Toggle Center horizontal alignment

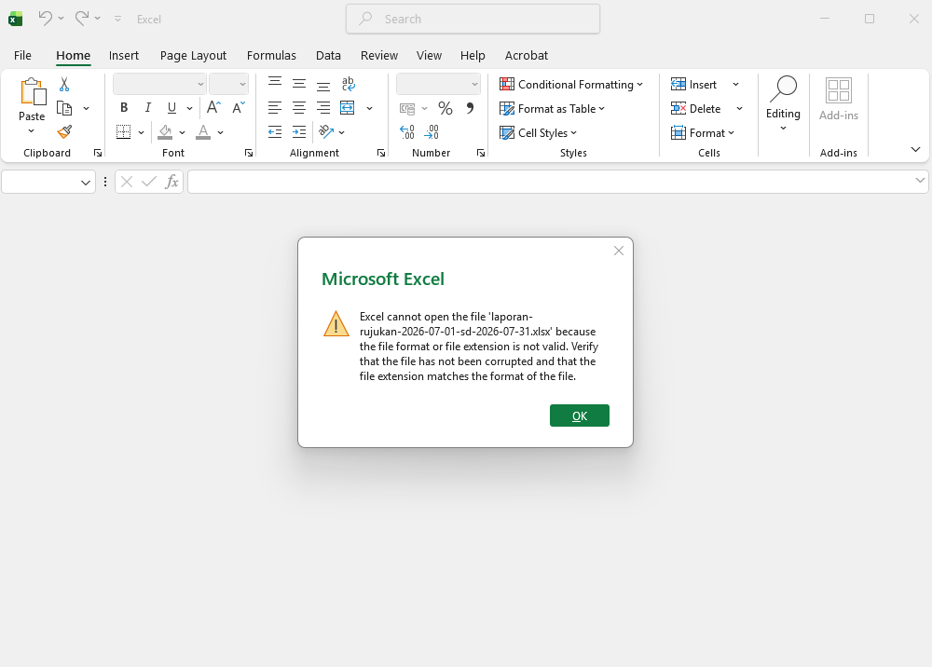(299, 108)
